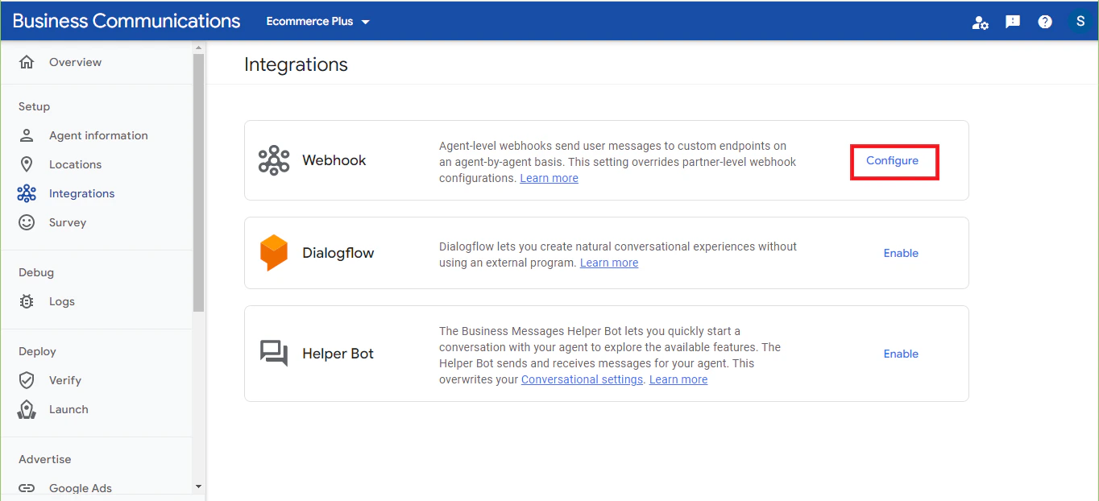Expand the Ecommerce Plus agent selector
Screen dimensions: 1099x501
(x=317, y=22)
